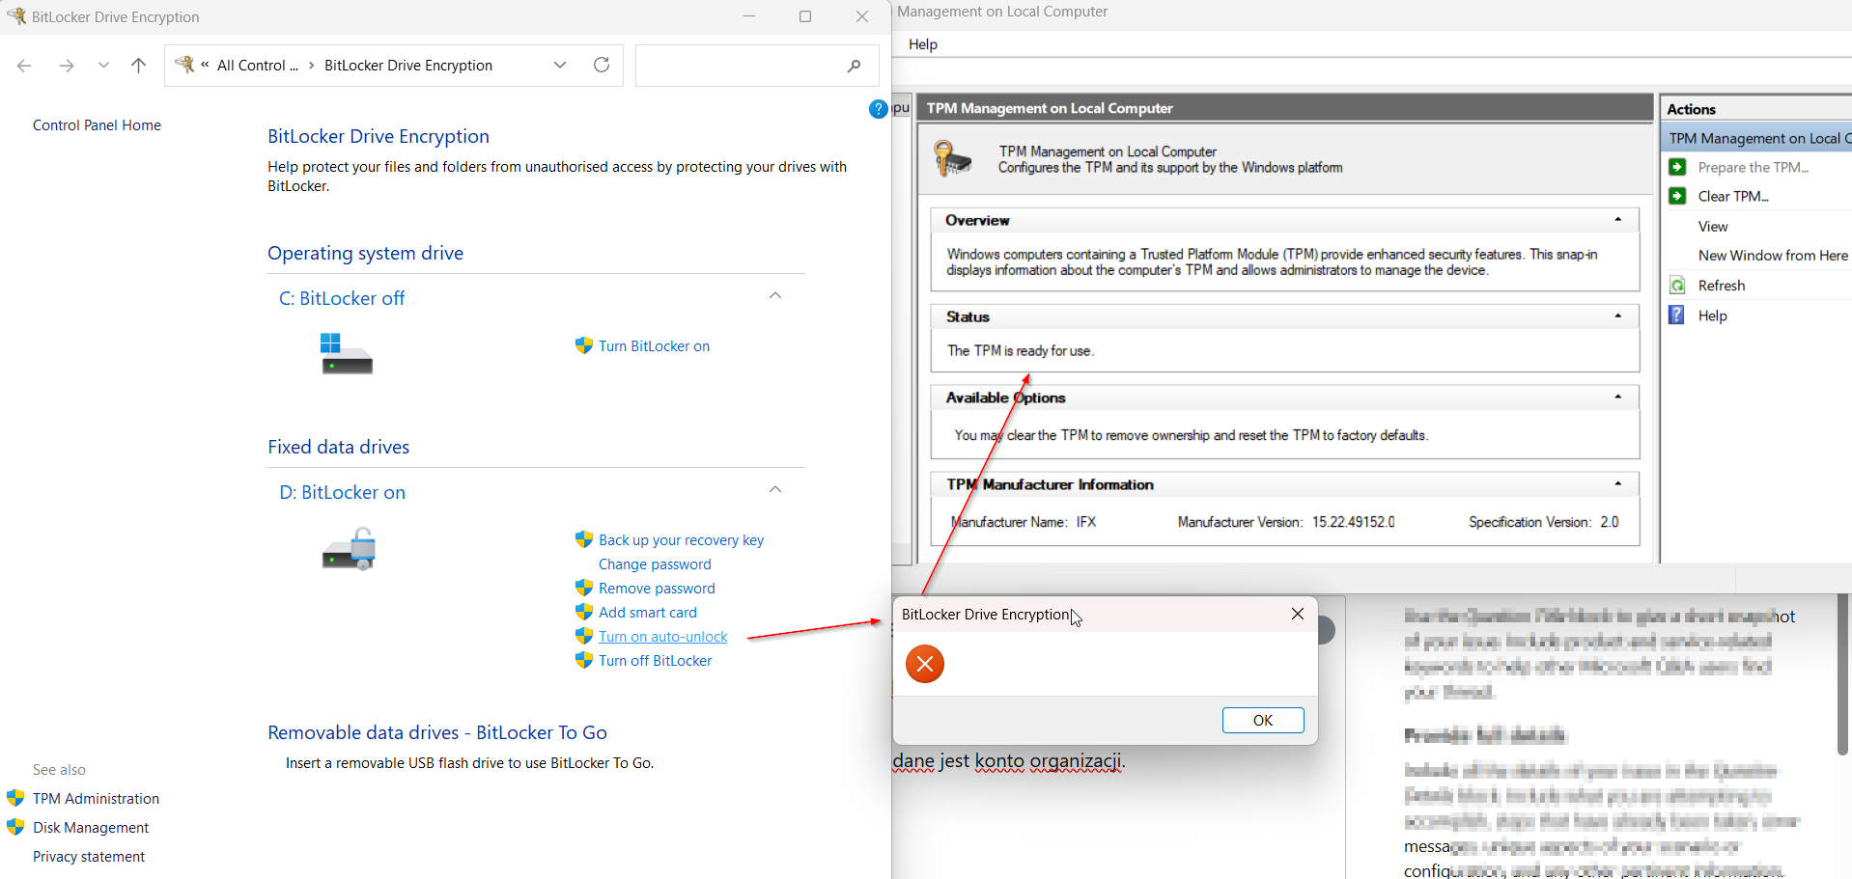
Task: Click the Clear TPM... action
Action: 1733,197
